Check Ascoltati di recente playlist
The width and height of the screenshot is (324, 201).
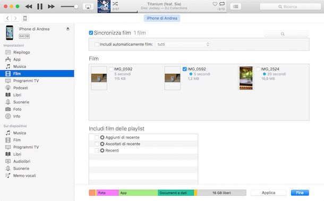97,144
